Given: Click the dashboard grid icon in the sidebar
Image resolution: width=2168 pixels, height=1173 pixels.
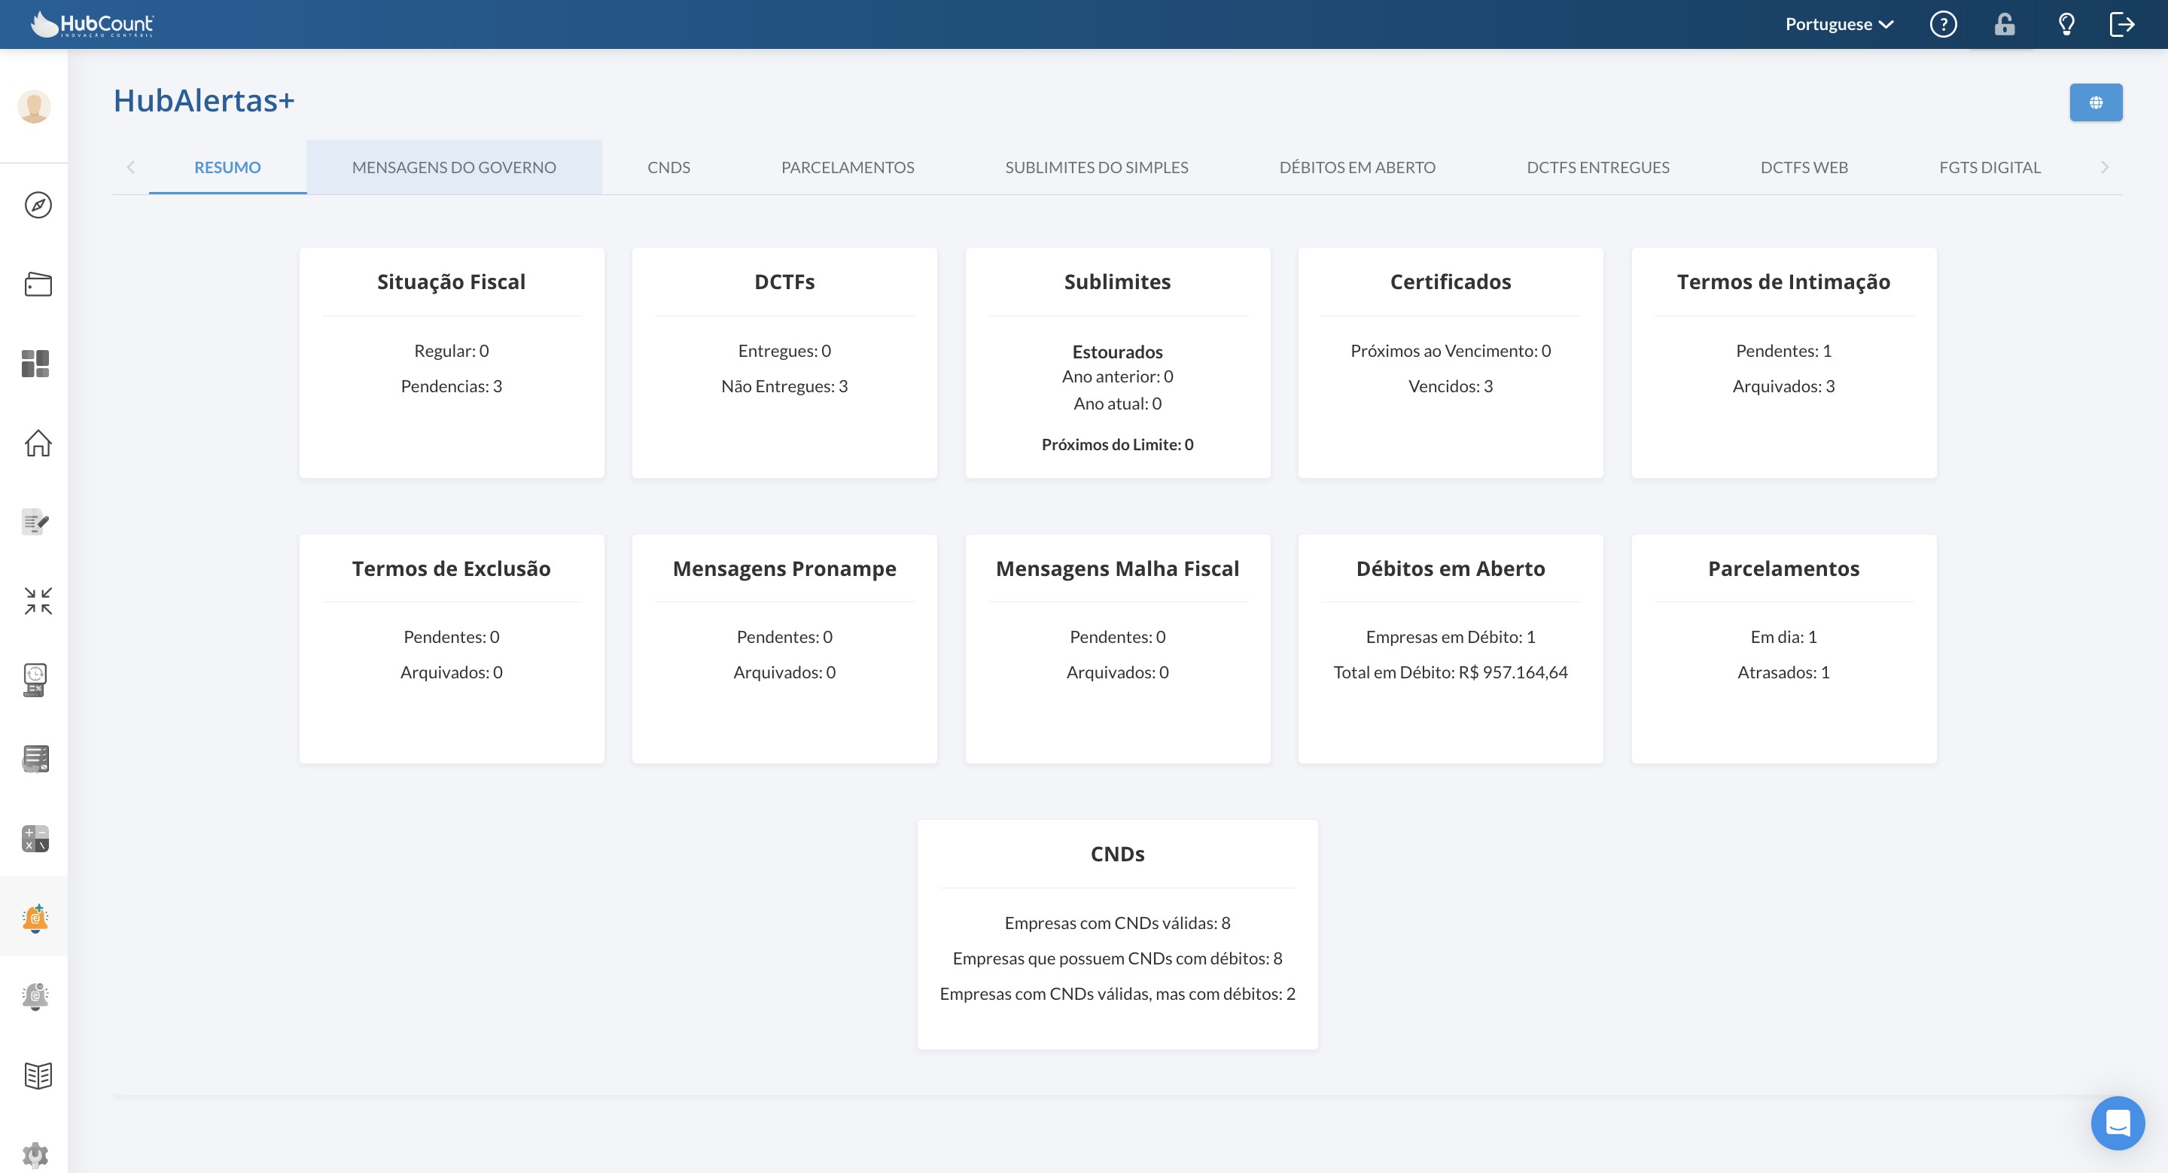Looking at the screenshot, I should 35,364.
